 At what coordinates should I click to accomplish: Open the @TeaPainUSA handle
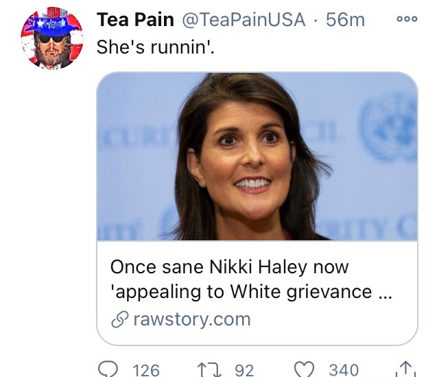coord(243,20)
